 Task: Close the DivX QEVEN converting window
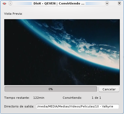[x=119, y=3]
